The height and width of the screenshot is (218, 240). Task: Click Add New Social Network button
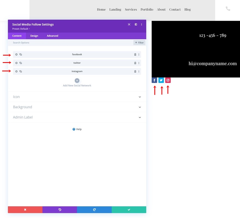click(x=77, y=83)
